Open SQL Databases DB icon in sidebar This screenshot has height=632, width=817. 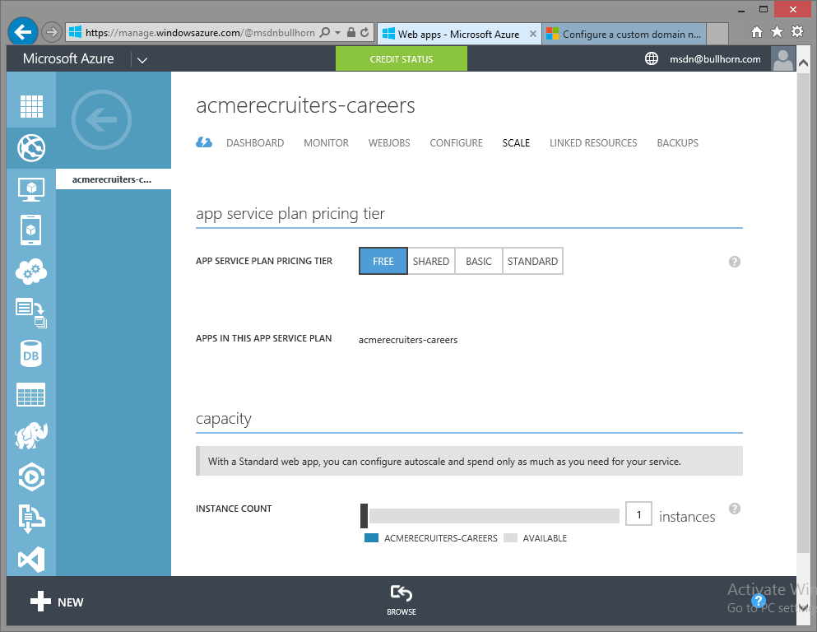[x=31, y=355]
